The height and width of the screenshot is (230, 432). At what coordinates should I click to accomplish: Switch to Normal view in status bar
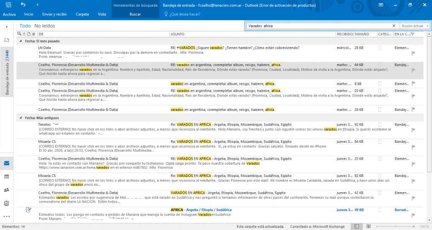click(x=356, y=227)
